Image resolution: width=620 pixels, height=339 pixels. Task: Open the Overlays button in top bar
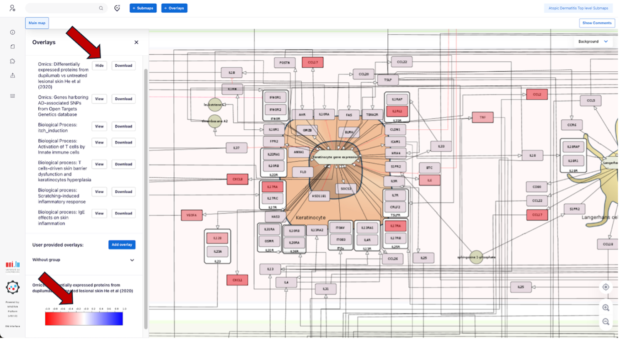(x=174, y=8)
